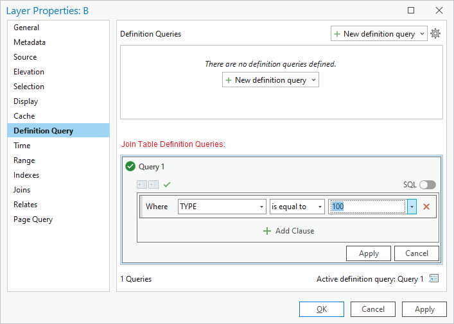Cancel the Query 1 edits
Viewport: 454px width, 324px height.
point(416,253)
